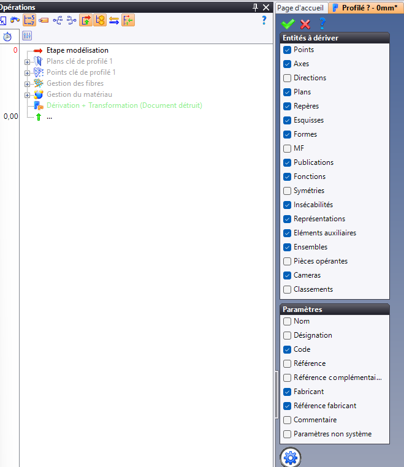Open help with the blue question mark beside red cross
The image size is (404, 467).
click(322, 23)
